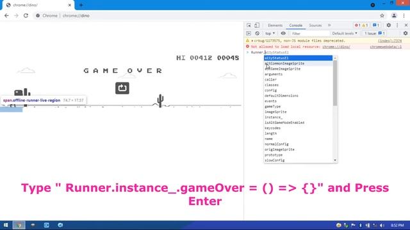Click autocomplete scrollbar down arrow
The image size is (410, 230).
coord(335,160)
